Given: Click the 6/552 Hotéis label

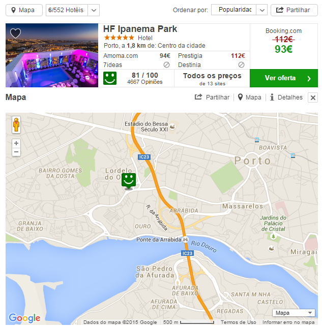Looking at the screenshot, I should 66,10.
